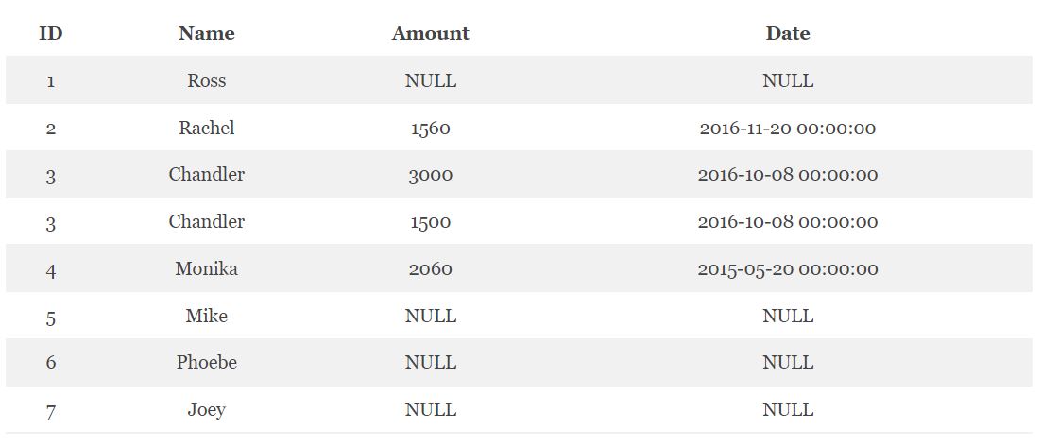
Task: Select the Monika name cell
Action: click(207, 268)
